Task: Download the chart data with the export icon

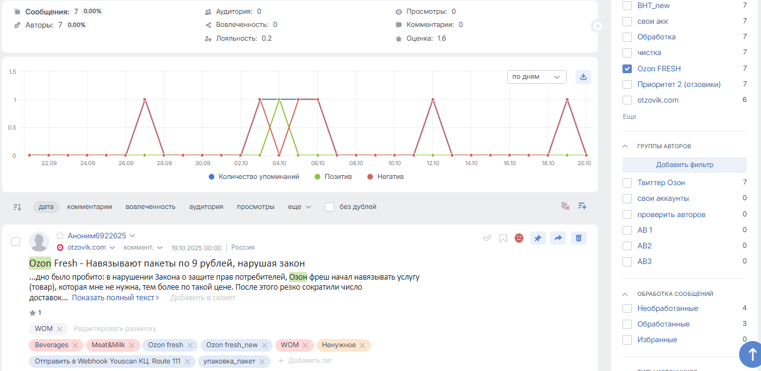Action: [583, 77]
